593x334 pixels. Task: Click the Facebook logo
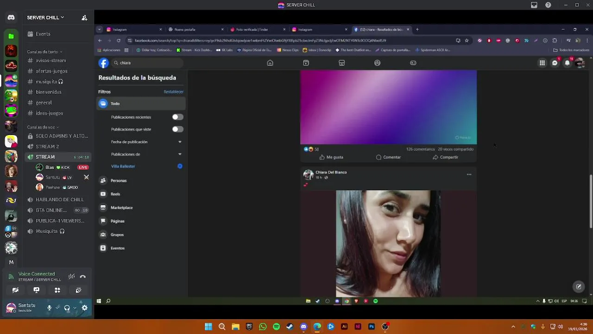point(104,63)
